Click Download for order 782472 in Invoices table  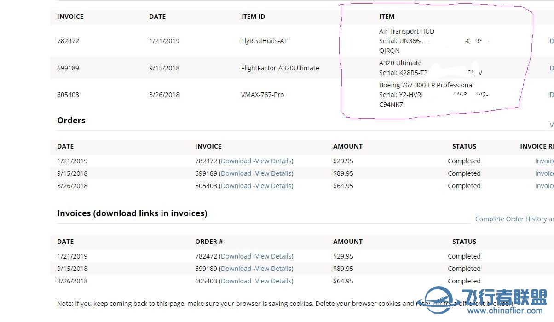pos(235,256)
